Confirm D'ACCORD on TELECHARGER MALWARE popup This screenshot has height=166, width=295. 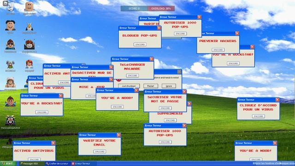[x=132, y=76]
